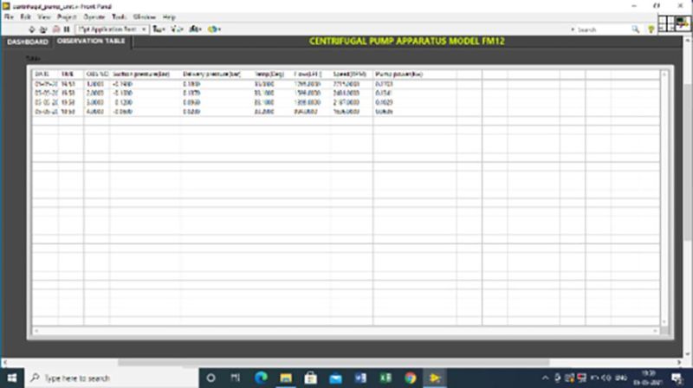Click the Run Continuously toolbar icon
The height and width of the screenshot is (388, 693).
43,29
